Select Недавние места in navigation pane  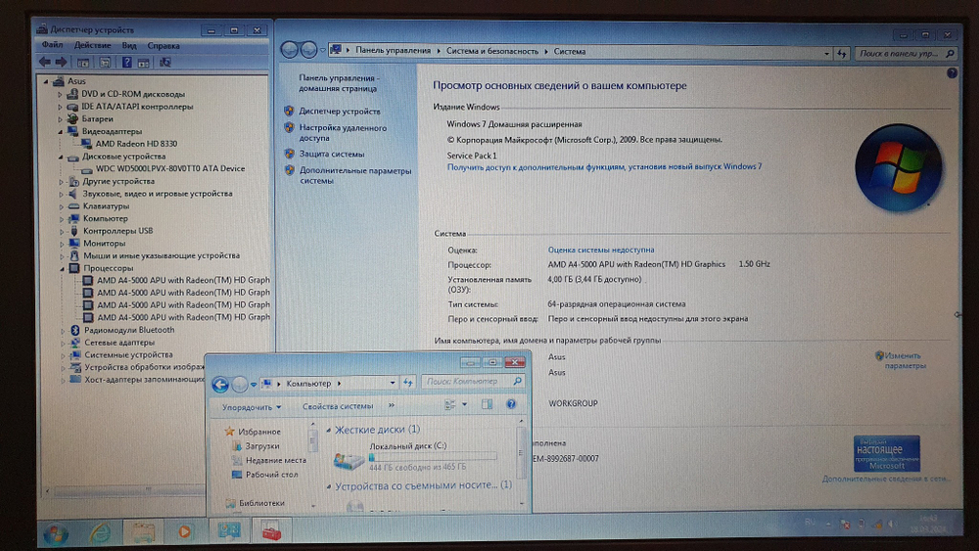click(x=276, y=461)
